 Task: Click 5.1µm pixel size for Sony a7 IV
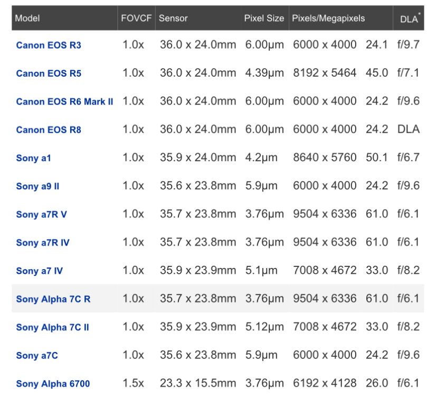click(x=261, y=271)
